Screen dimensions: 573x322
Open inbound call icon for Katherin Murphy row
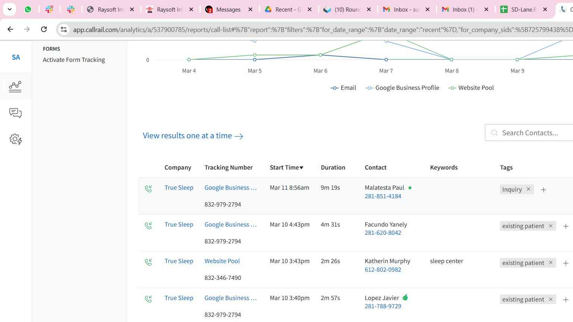tap(148, 262)
